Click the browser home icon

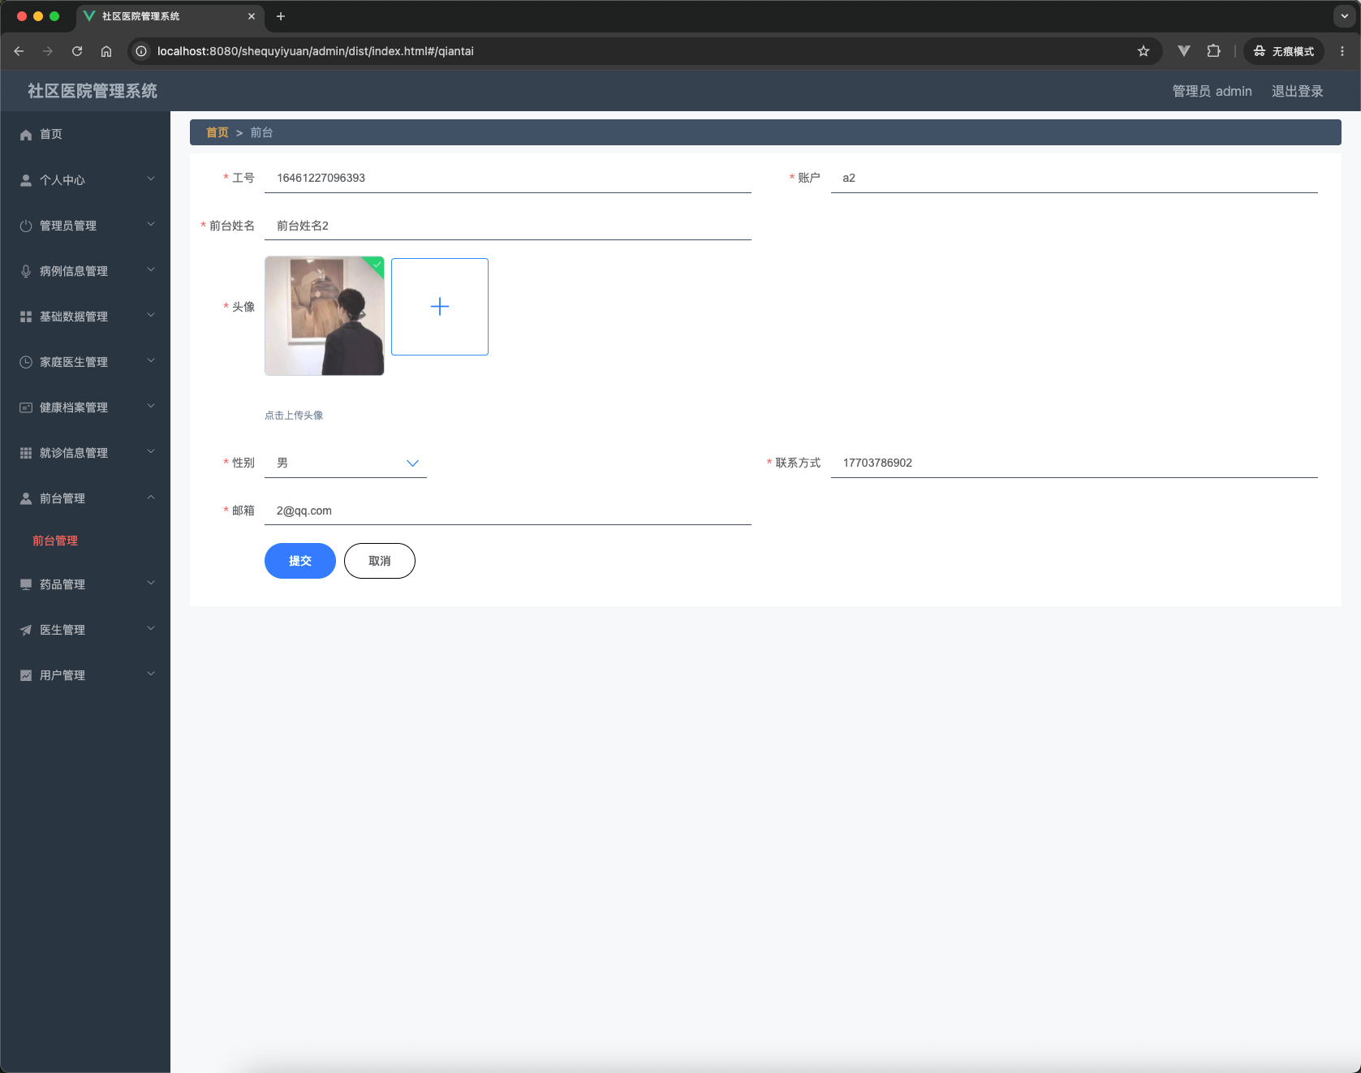click(106, 51)
